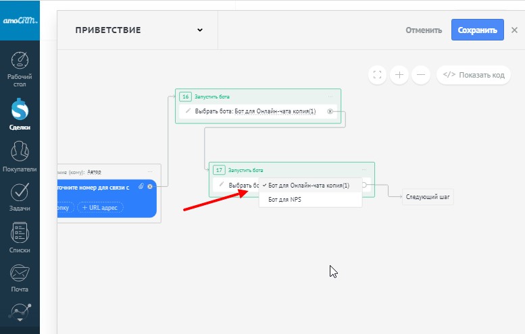The image size is (525, 334).
Task: Click the attachment paperclip in blue message
Action: click(x=141, y=186)
